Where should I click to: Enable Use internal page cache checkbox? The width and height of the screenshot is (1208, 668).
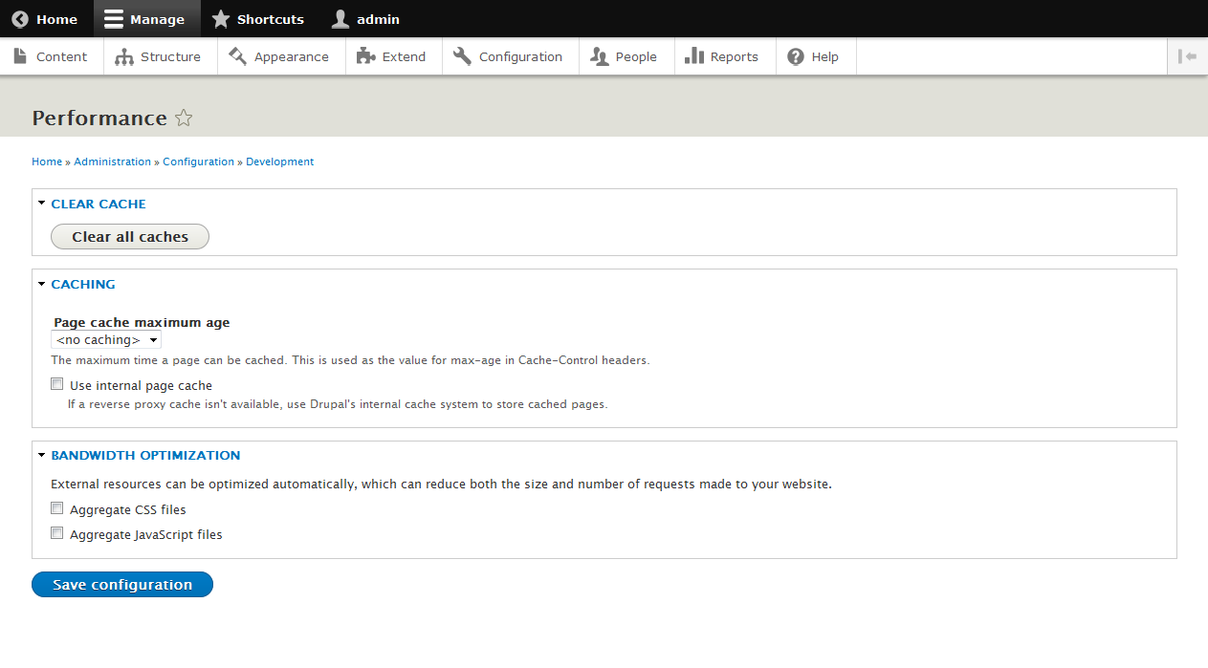(57, 385)
